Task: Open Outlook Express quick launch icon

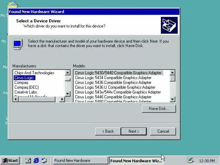Action: click(x=44, y=161)
